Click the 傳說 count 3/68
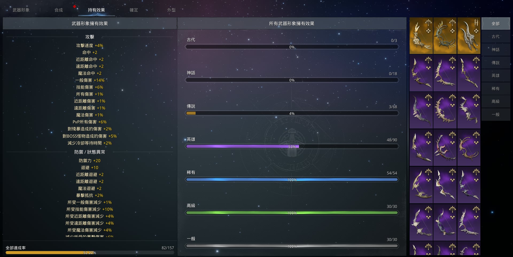Viewport: 513px width, 257px height. 393,107
